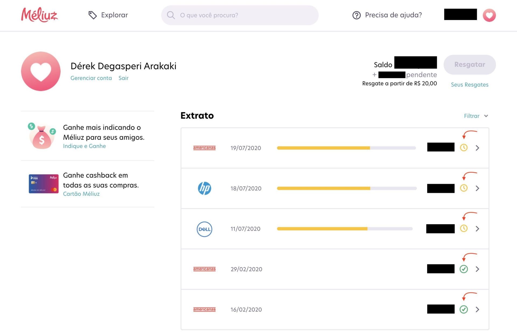
Task: Click the green check icon for 29/02/2020
Action: (x=463, y=269)
